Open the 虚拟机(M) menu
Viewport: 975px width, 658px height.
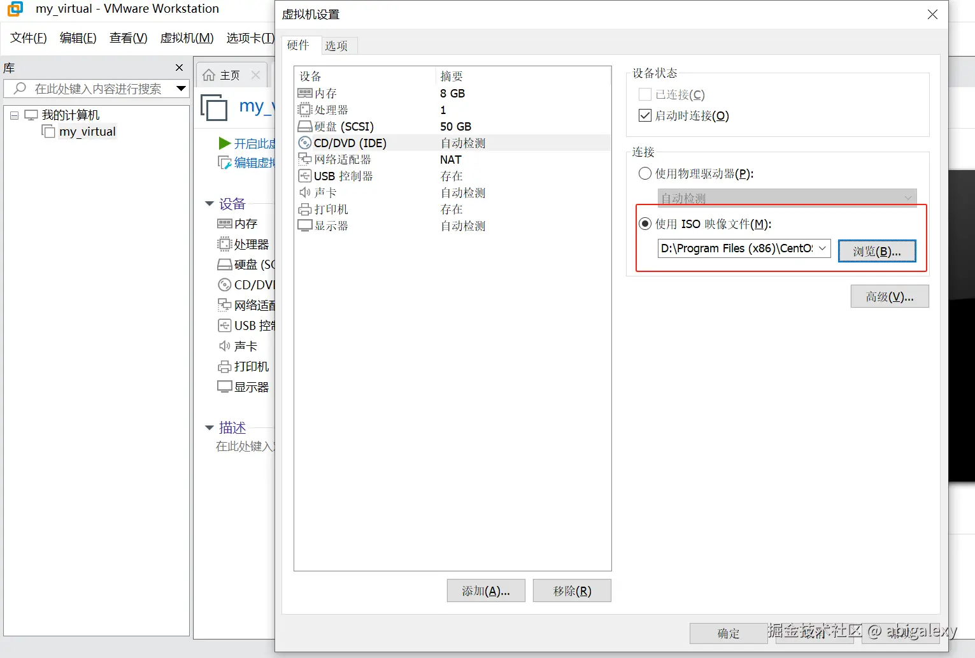click(x=186, y=38)
